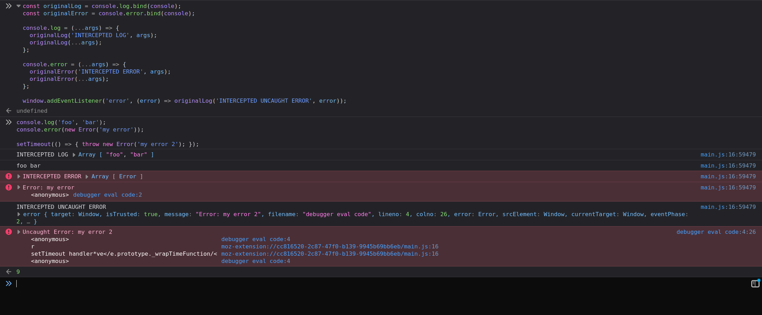Click the console.error(new Error('my error')) line
This screenshot has width=762, height=315.
point(80,130)
